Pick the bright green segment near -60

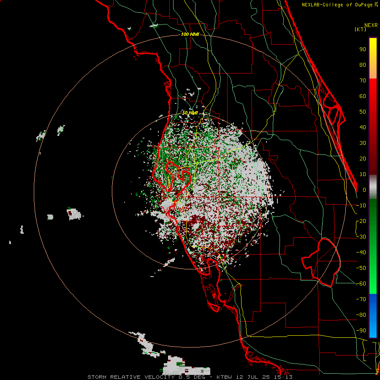click(x=373, y=285)
